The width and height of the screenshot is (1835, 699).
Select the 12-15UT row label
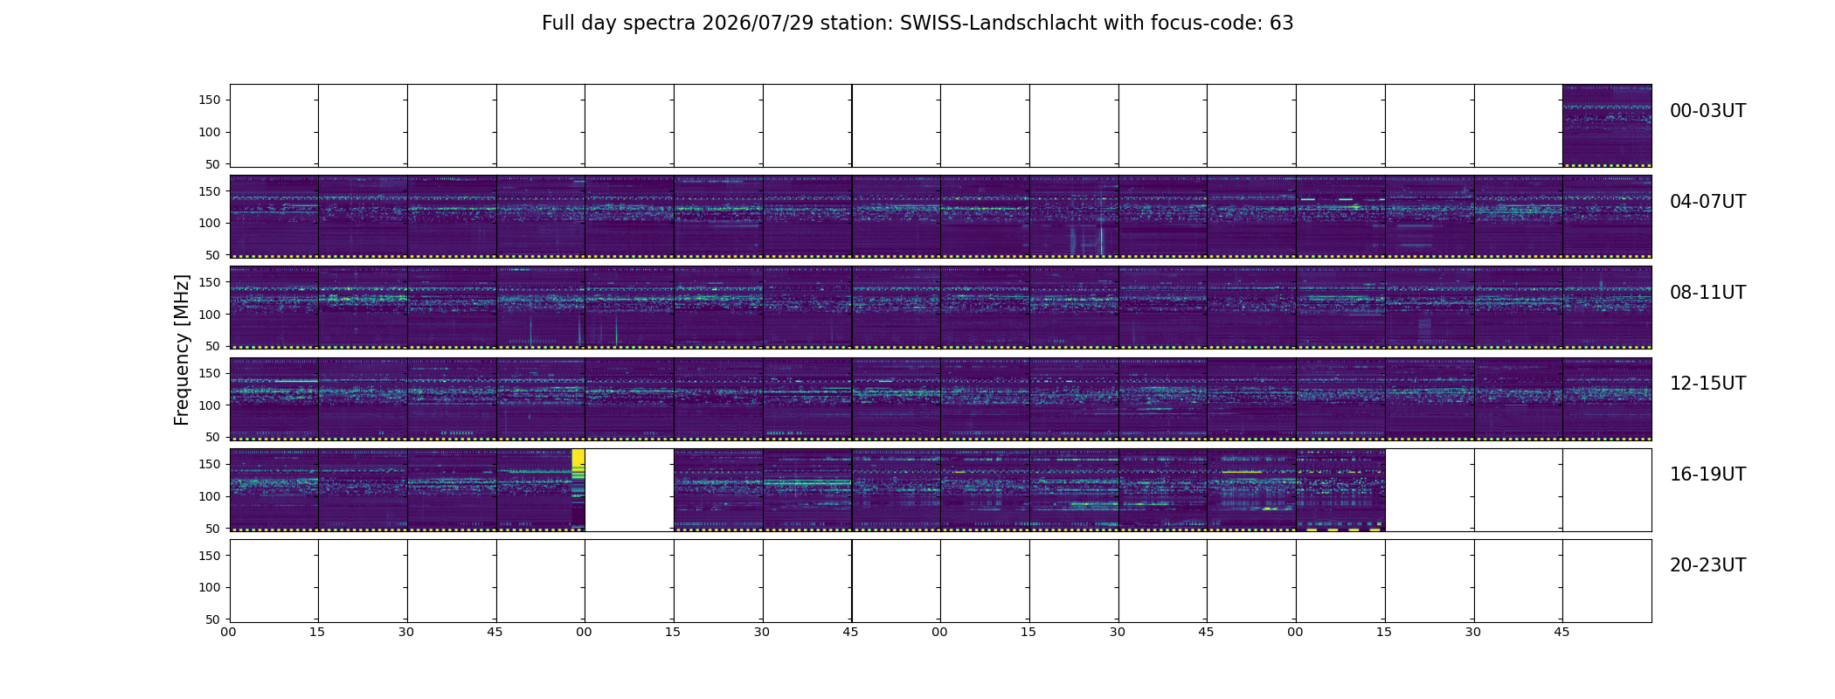1707,384
